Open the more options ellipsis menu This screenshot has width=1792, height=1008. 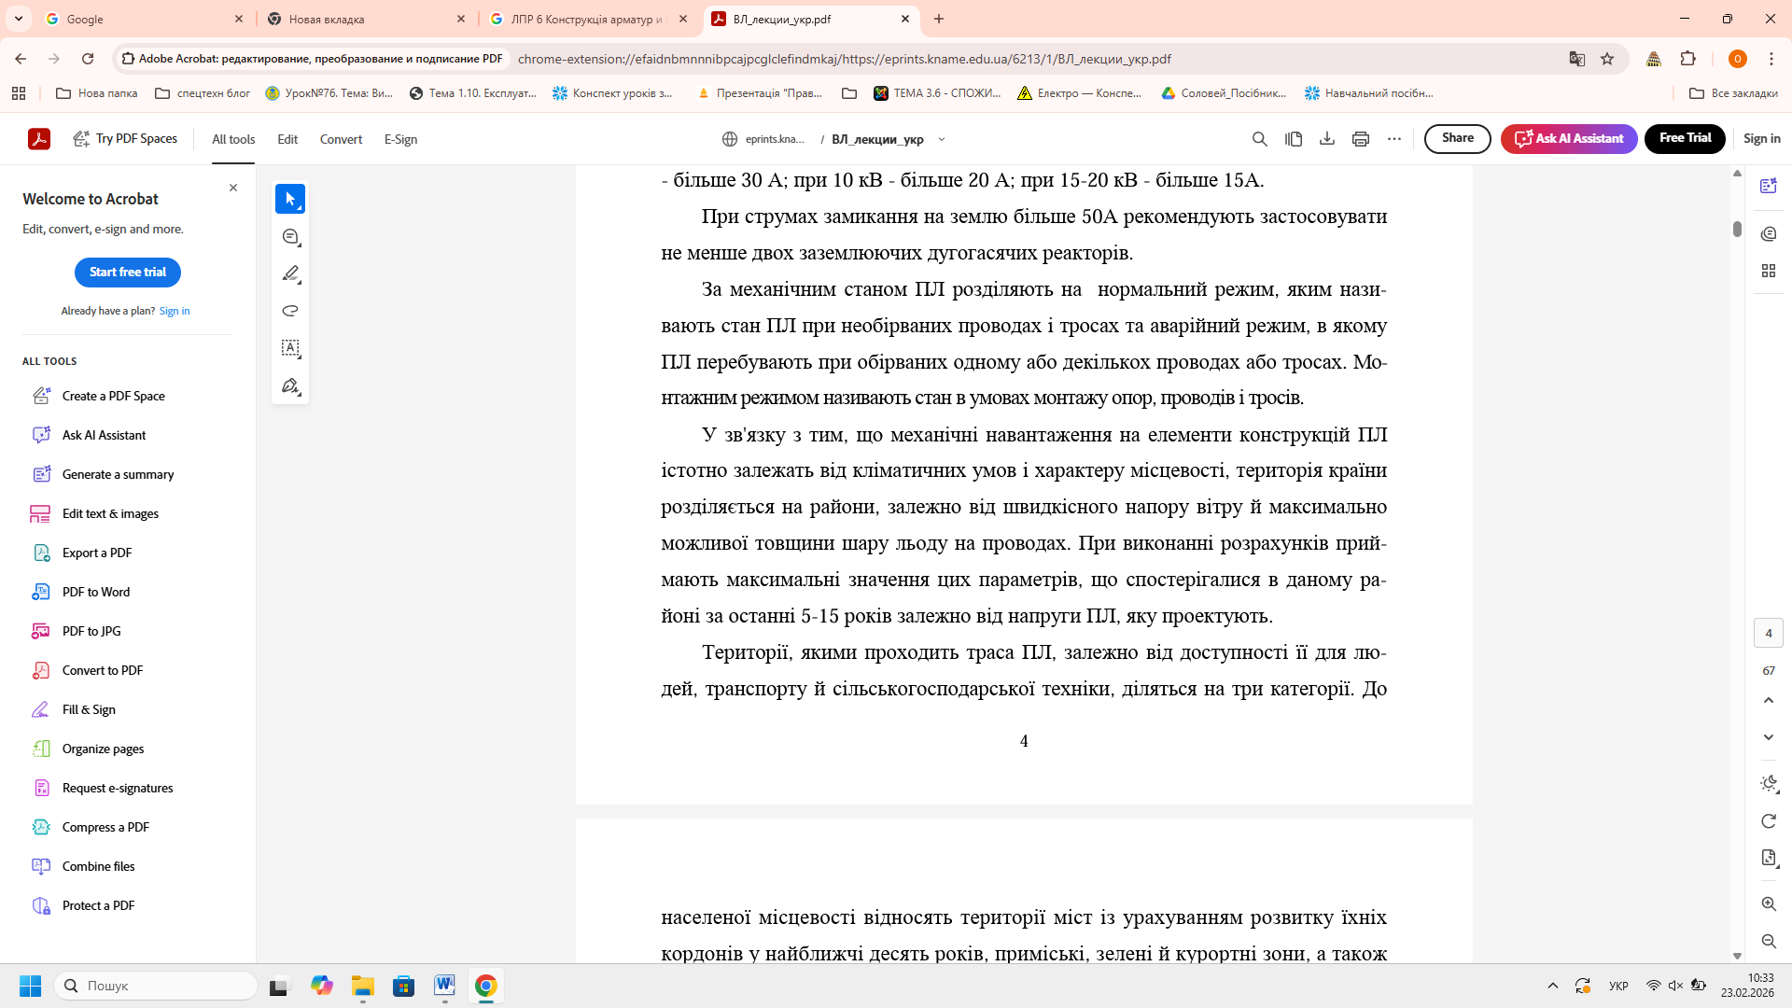1394,139
